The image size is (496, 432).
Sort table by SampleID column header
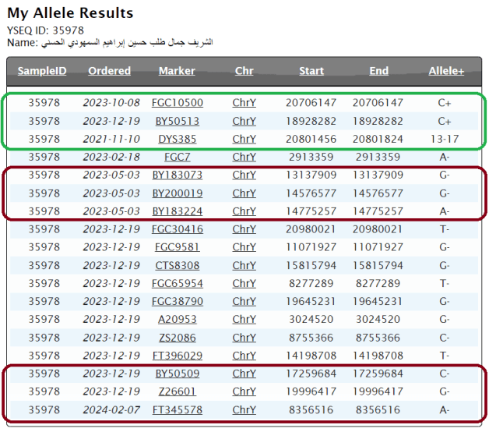click(42, 71)
